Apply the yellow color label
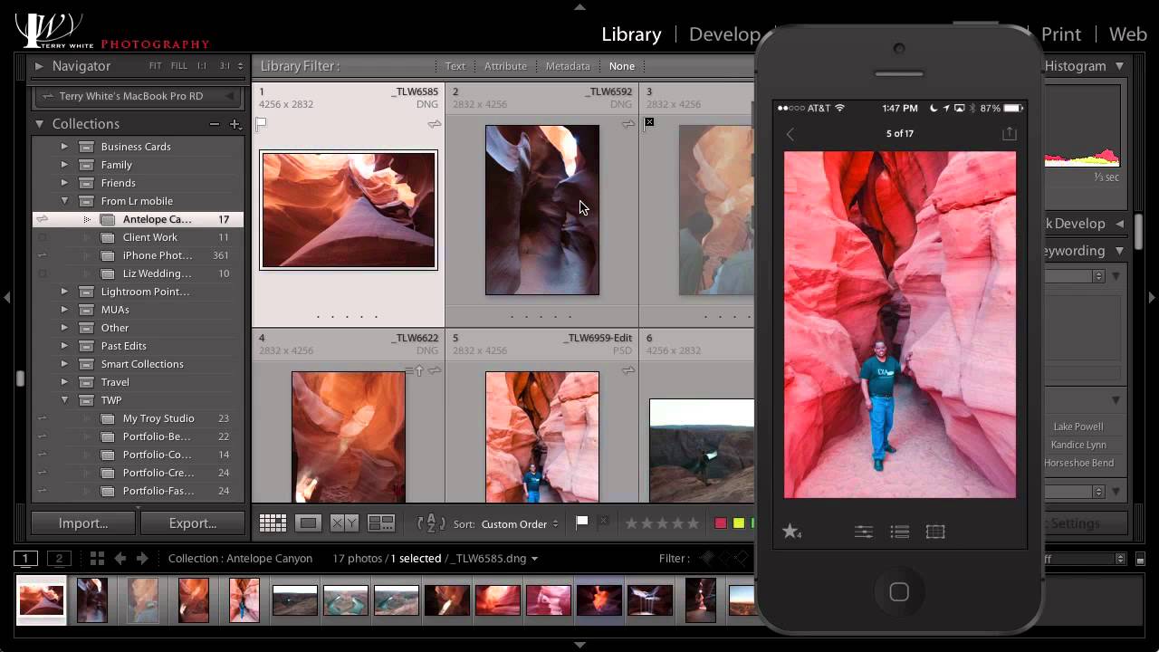The height and width of the screenshot is (652, 1159). (x=738, y=523)
